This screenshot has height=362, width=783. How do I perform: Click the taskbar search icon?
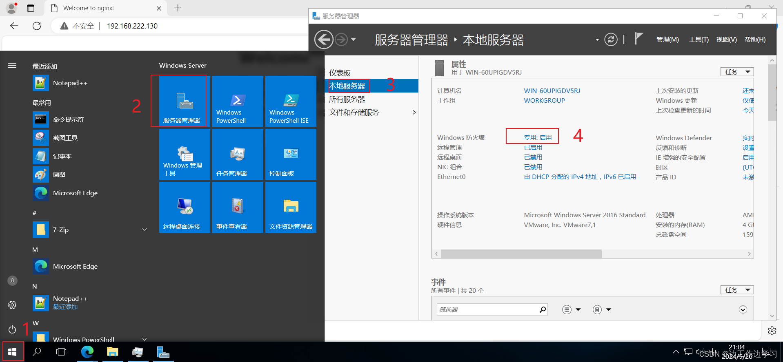(37, 351)
